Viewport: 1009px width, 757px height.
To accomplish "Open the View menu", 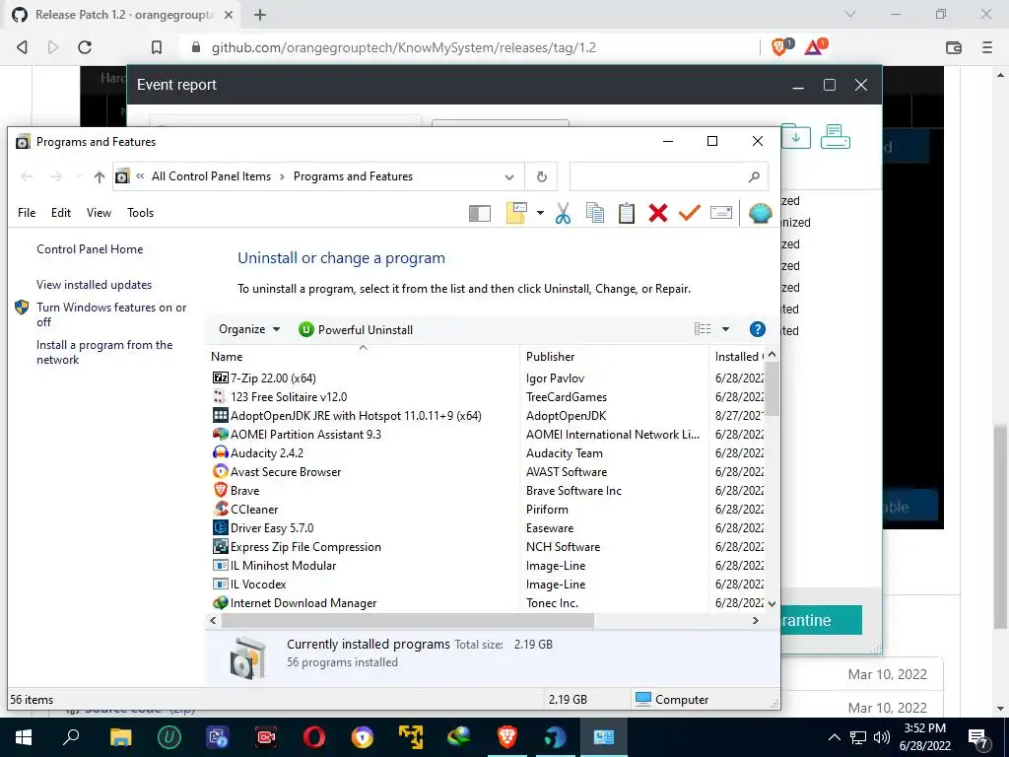I will point(100,213).
